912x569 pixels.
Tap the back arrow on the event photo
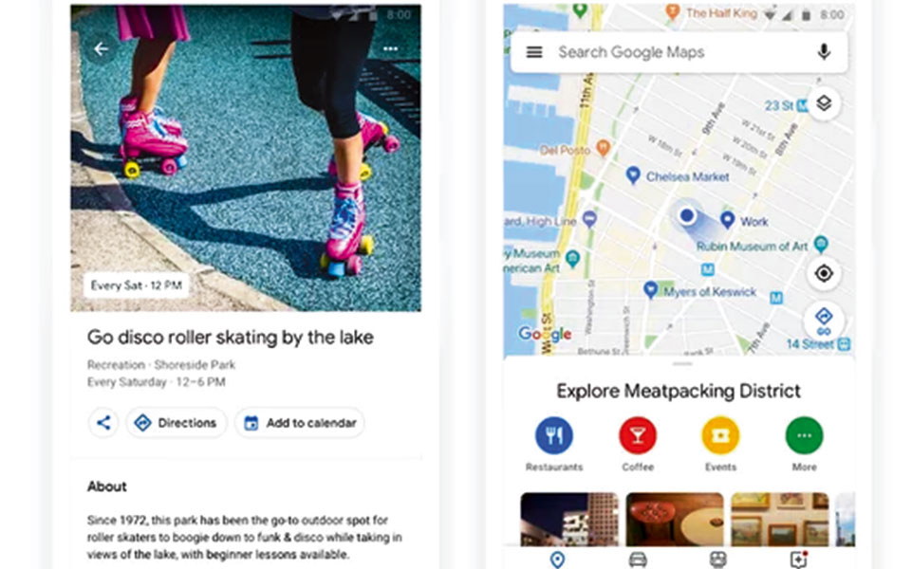pos(102,48)
